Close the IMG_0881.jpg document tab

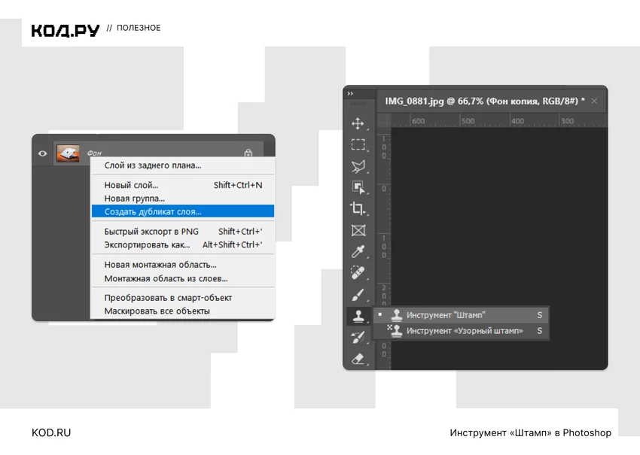(594, 101)
